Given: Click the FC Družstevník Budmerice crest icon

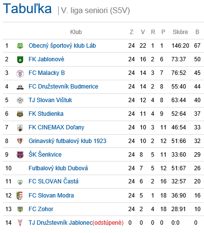Looking at the screenshot, I should point(20,88).
